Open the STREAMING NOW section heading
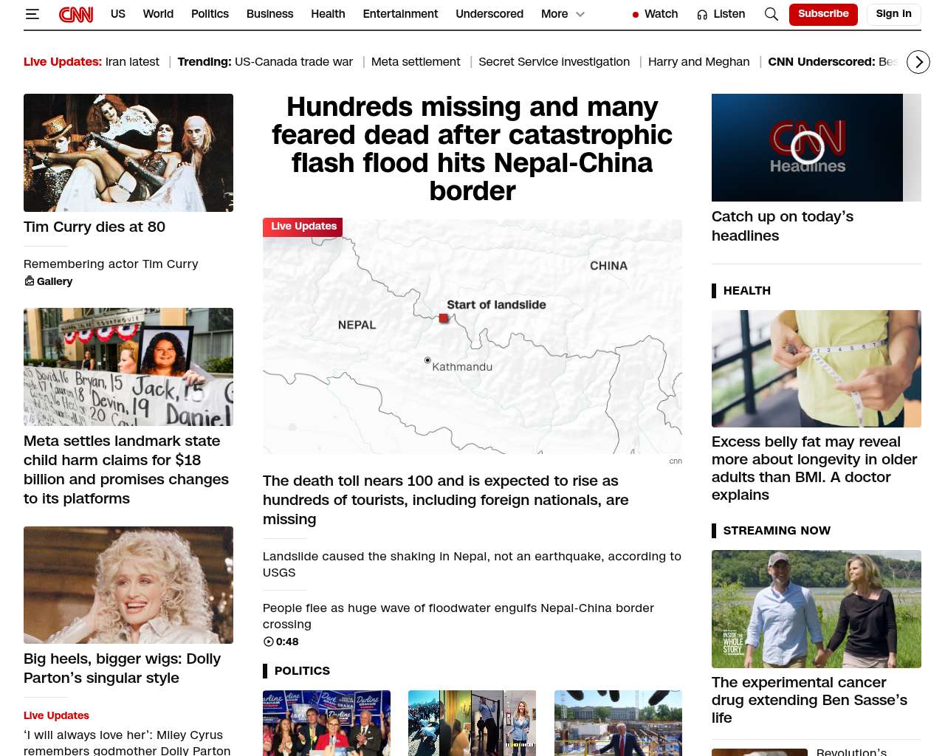This screenshot has width=945, height=756. click(x=777, y=531)
